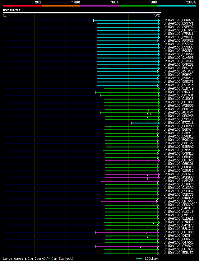Click the red 20% identity legend segment
The width and height of the screenshot is (199, 261).
point(22,6)
